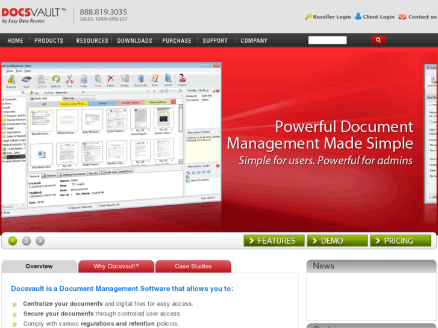Open the Client Login link

[378, 17]
